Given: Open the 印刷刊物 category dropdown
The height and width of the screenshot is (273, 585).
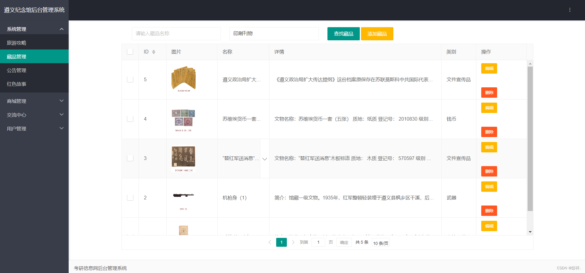Looking at the screenshot, I should (274, 34).
